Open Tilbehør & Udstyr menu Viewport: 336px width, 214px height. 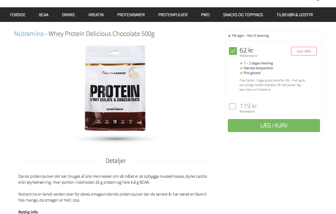coord(295,15)
